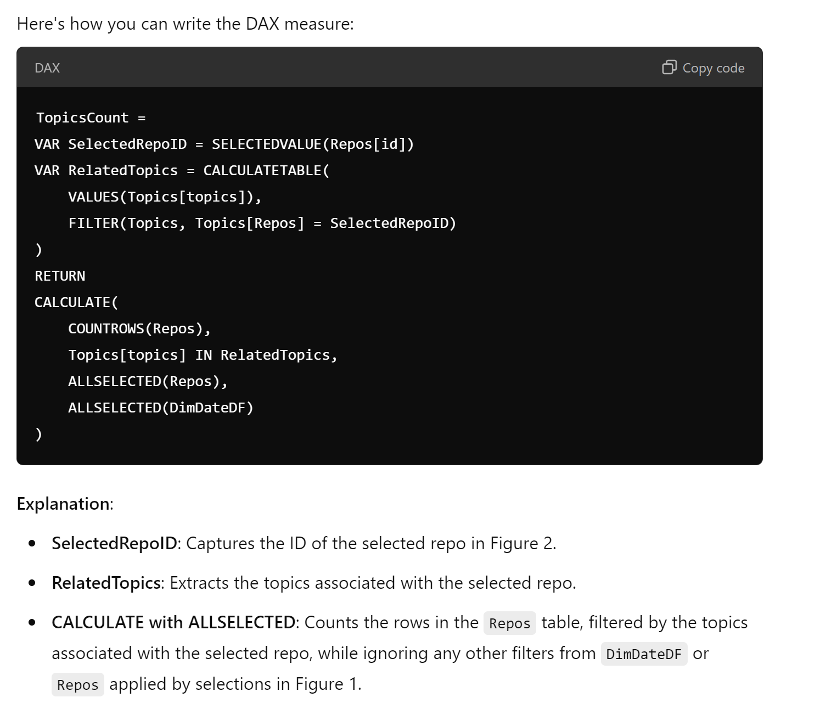Click the copy icon in the code header
The height and width of the screenshot is (703, 826).
coord(669,68)
